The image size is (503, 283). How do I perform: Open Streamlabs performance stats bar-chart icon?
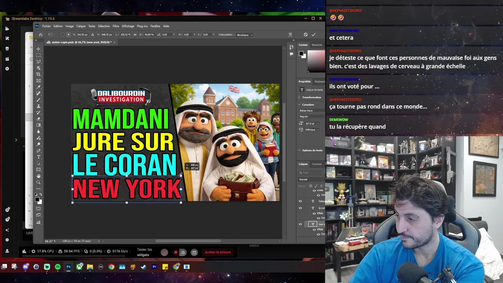pyautogui.click(x=24, y=252)
